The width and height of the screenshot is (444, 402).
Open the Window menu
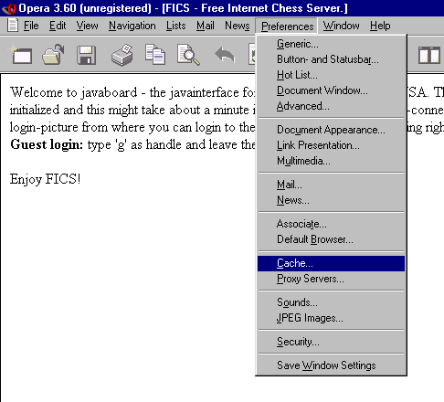pos(341,26)
